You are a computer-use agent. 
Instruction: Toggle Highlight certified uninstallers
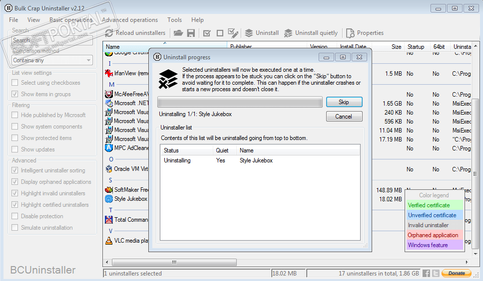[x=14, y=205]
